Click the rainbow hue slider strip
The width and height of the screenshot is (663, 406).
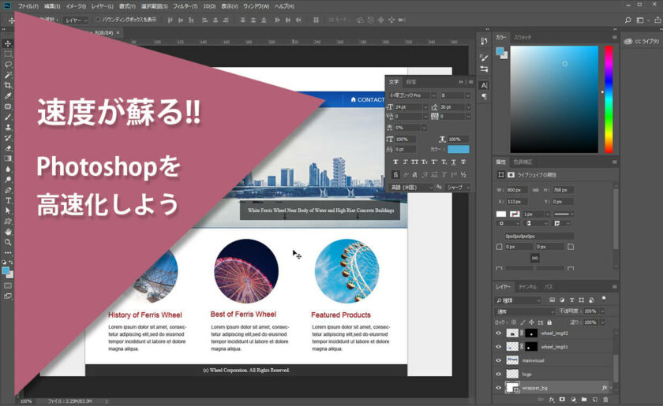coord(609,99)
